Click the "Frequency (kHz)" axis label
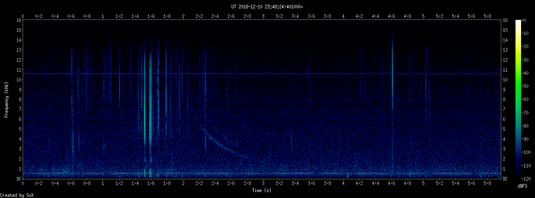This screenshot has height=198, width=535. (7, 99)
